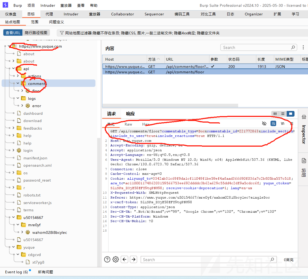This screenshot has width=308, height=279.
Task: Select the combined tabbed request/response layout
Action: 290,114
